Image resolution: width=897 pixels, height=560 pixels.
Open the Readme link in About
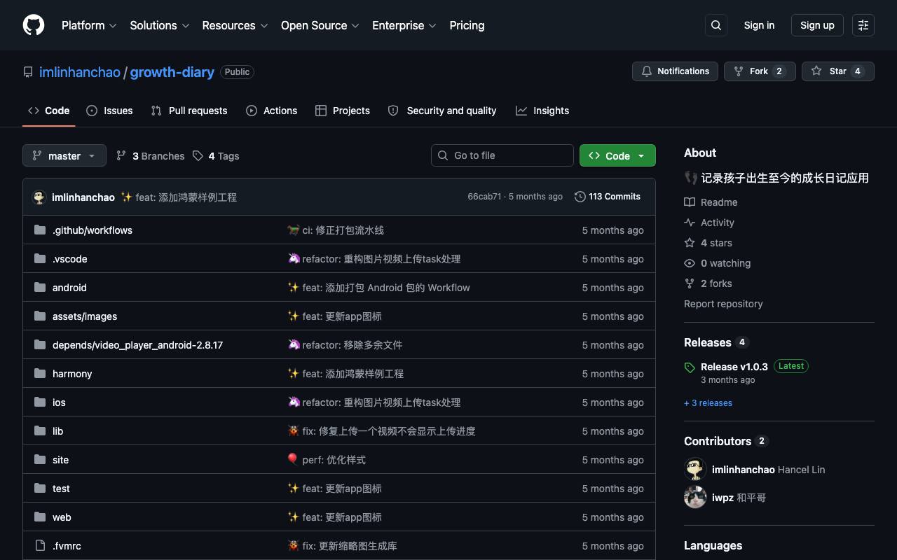tap(711, 202)
